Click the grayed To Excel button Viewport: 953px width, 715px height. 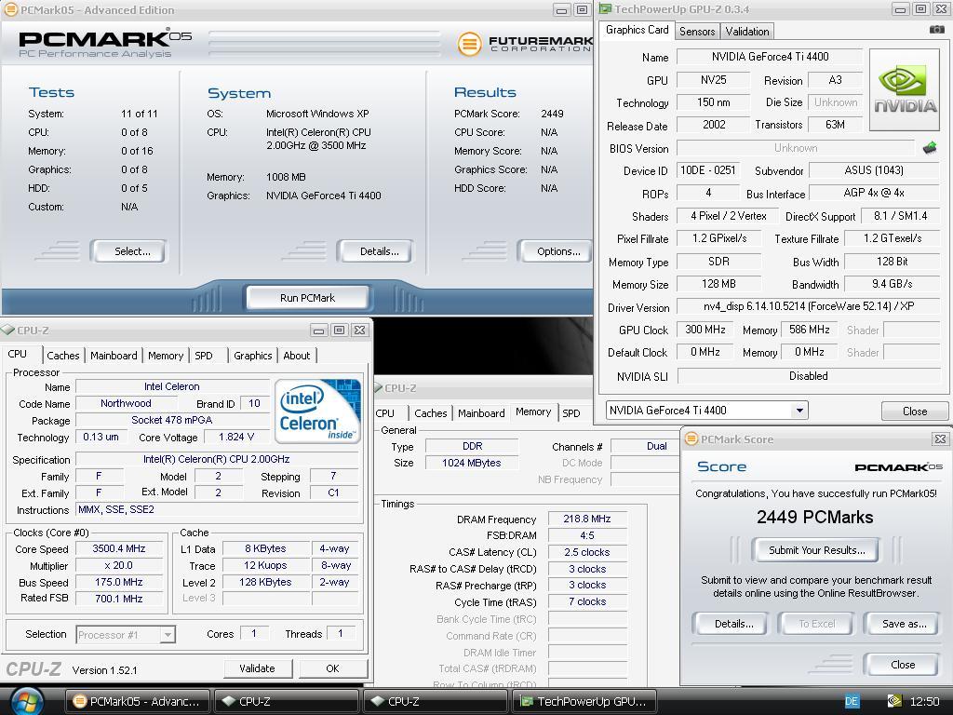[817, 624]
